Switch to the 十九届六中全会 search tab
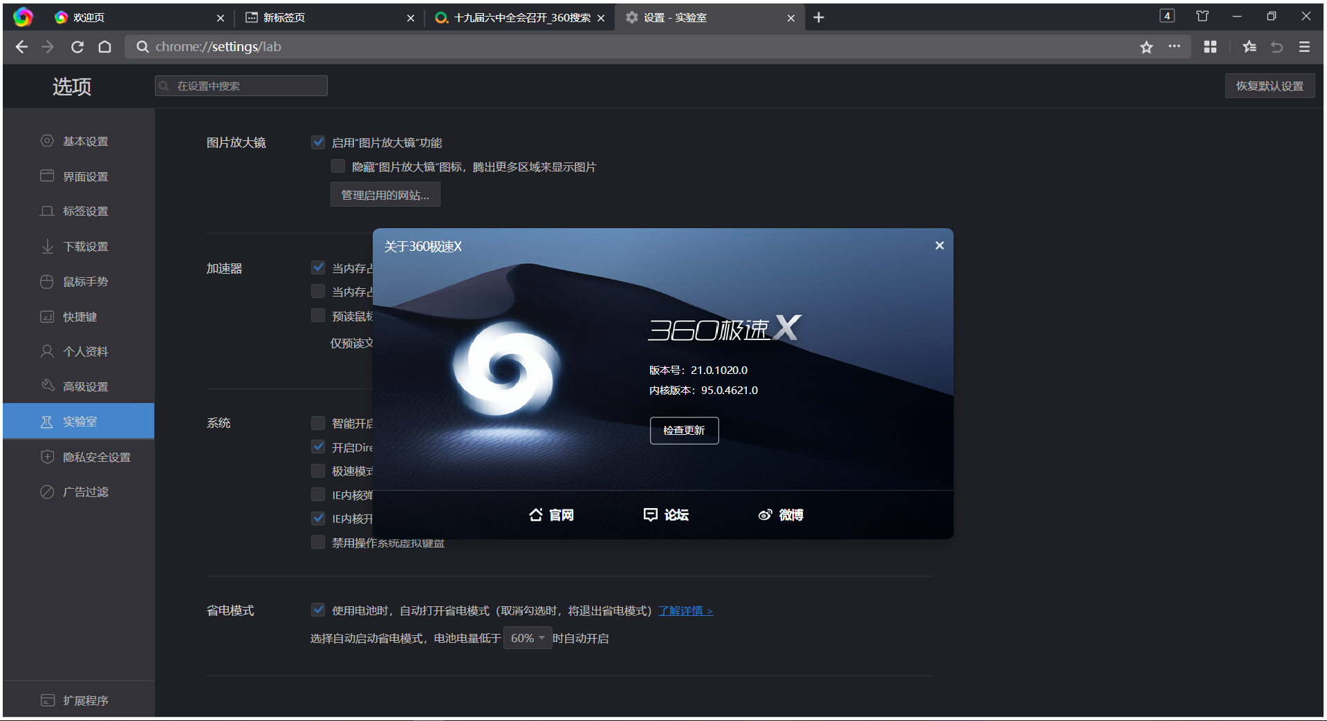This screenshot has width=1327, height=721. click(519, 18)
